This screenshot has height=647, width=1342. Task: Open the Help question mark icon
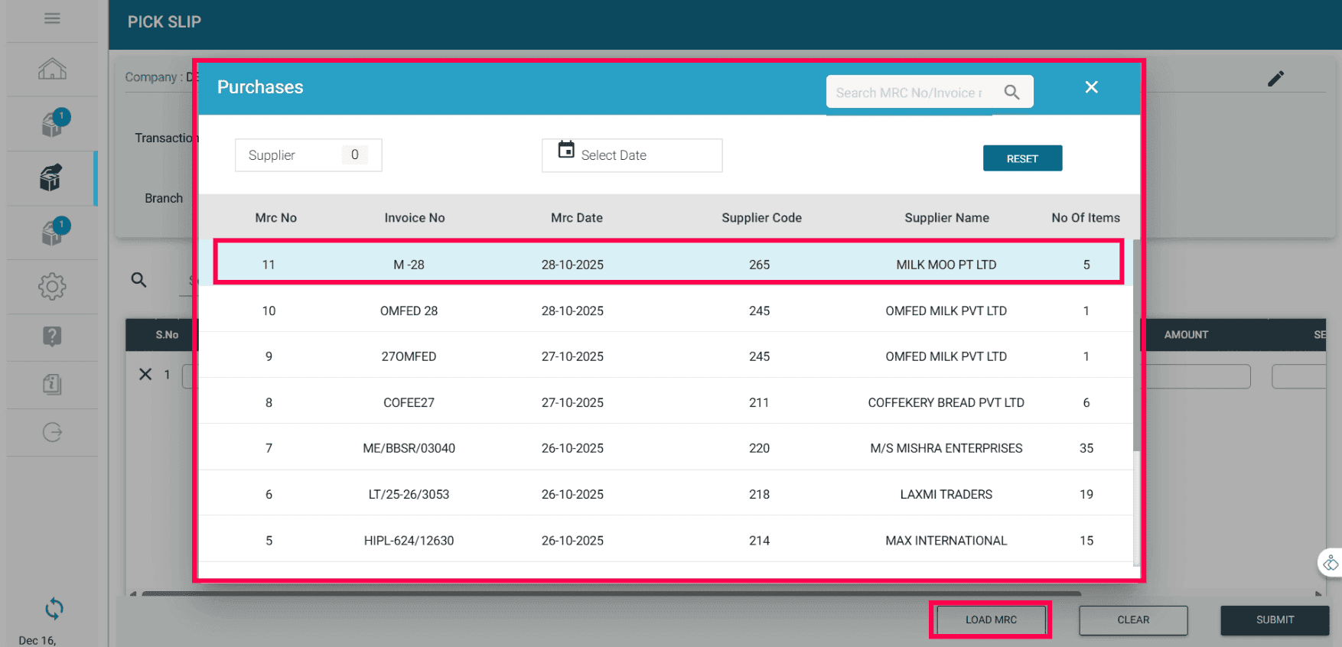point(52,337)
